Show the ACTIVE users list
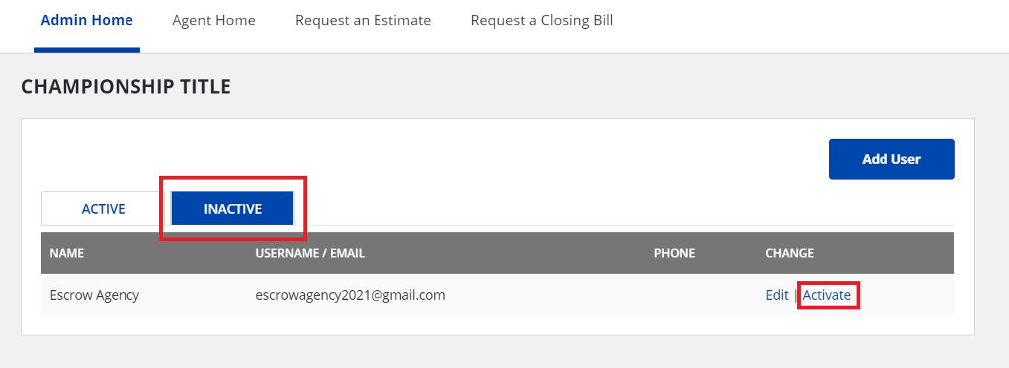 103,209
